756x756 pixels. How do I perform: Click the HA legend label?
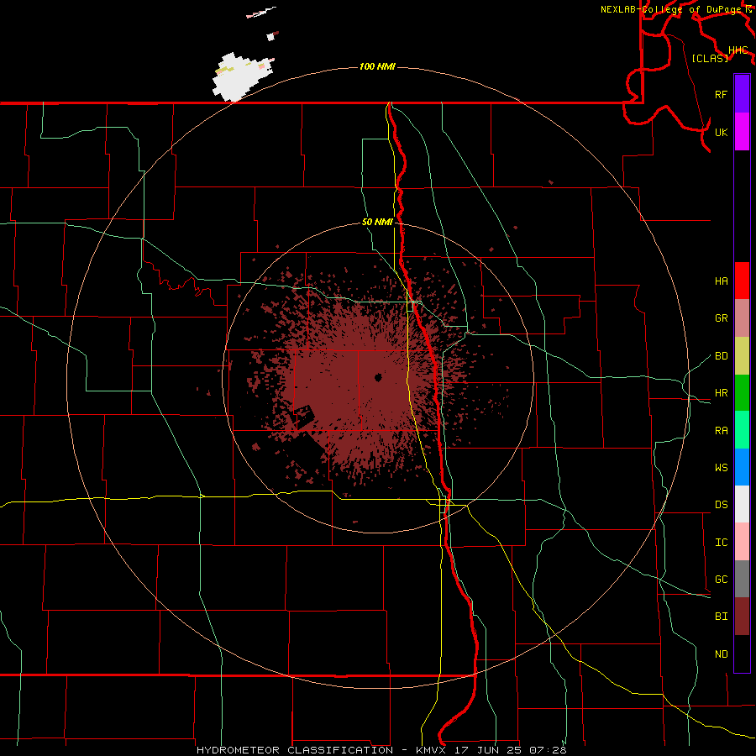[721, 281]
